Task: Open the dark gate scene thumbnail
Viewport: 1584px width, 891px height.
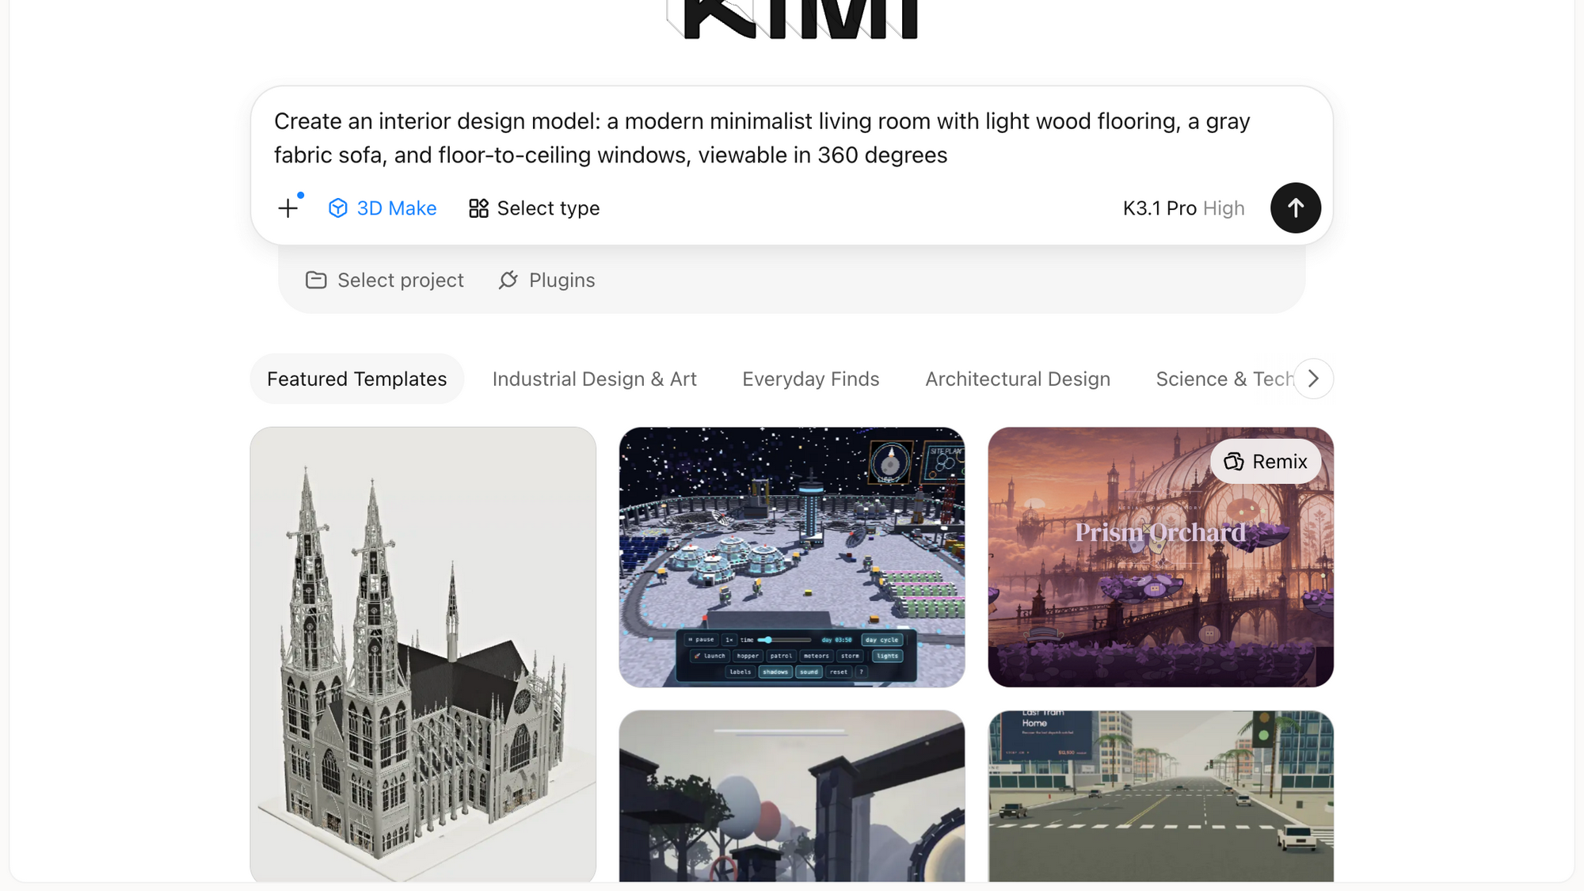Action: pos(792,796)
